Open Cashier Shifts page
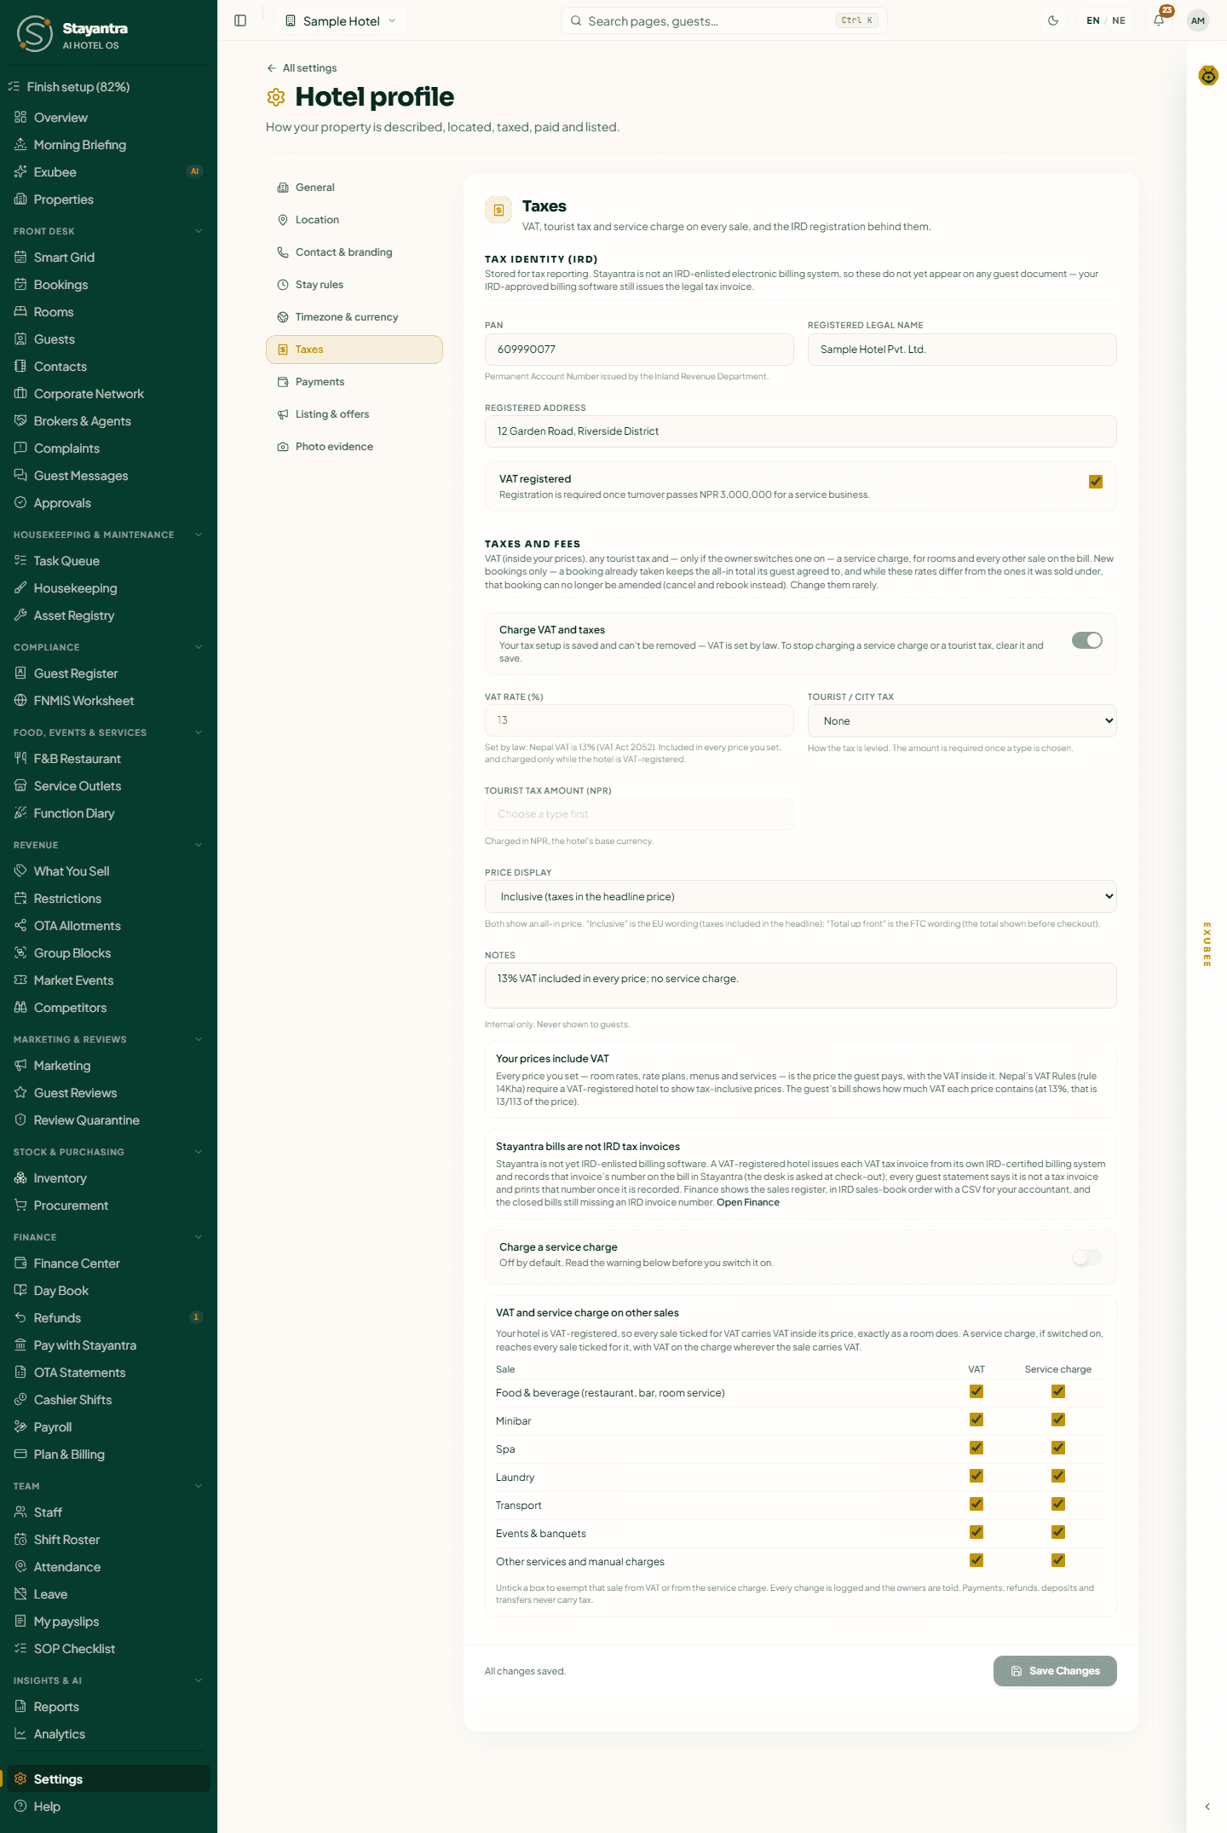Image resolution: width=1227 pixels, height=1833 pixels. pos(108,1400)
